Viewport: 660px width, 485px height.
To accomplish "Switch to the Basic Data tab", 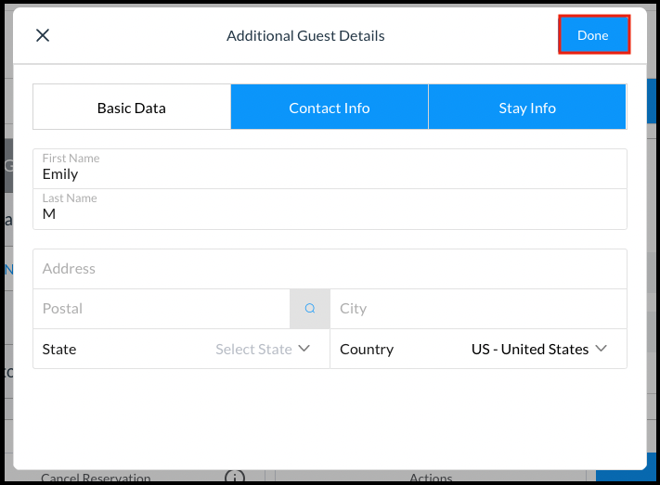I will tap(132, 108).
